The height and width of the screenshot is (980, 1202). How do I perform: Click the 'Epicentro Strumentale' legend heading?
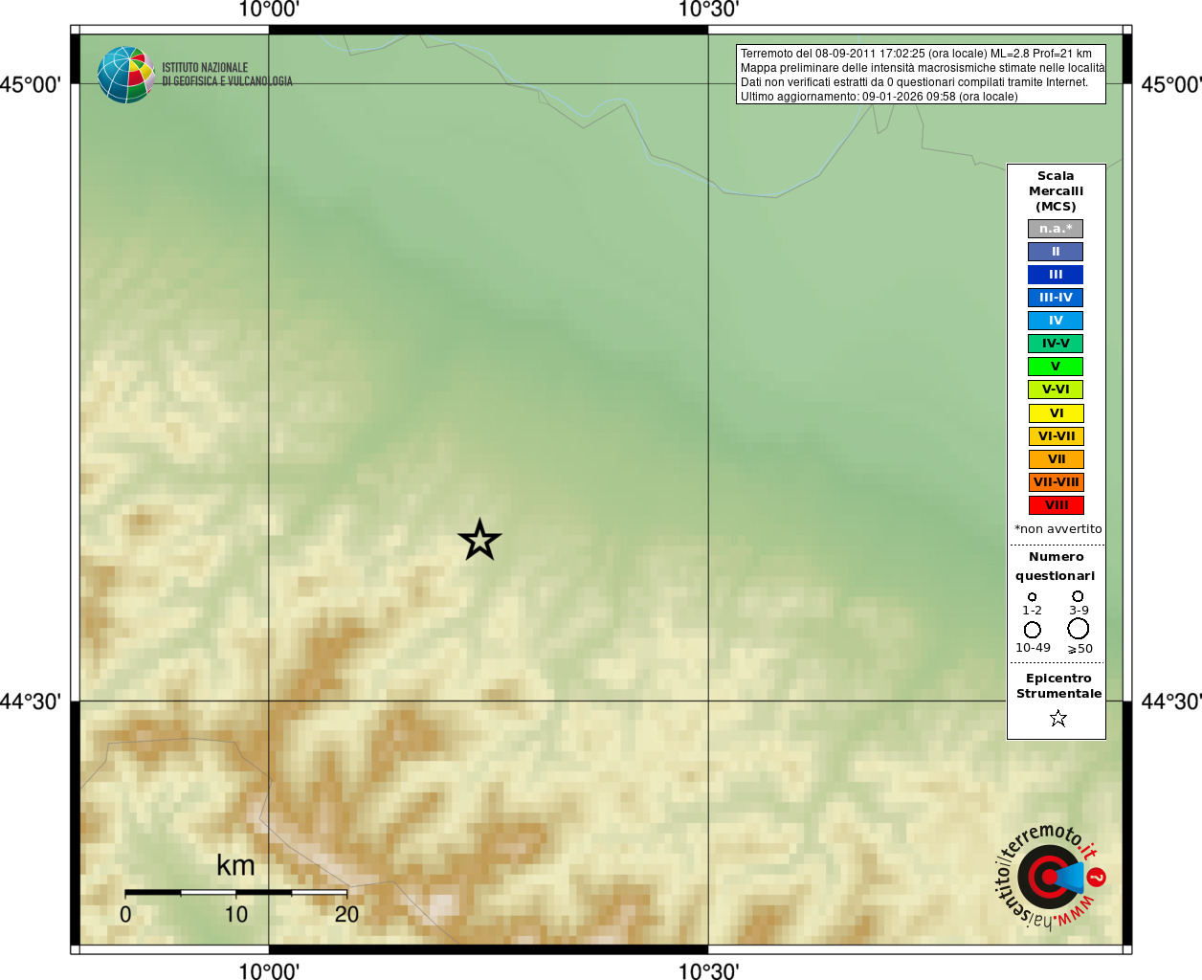1058,686
